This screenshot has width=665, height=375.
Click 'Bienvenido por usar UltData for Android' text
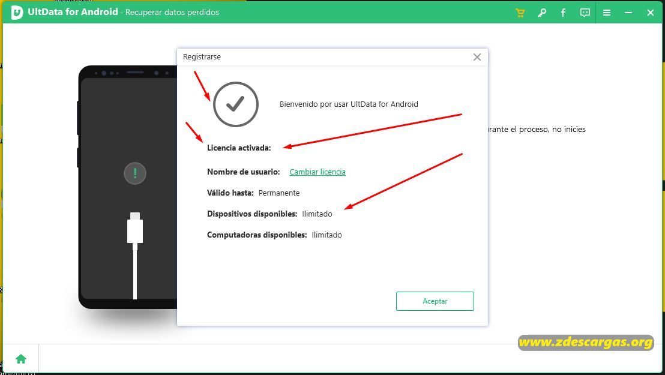[x=349, y=104]
